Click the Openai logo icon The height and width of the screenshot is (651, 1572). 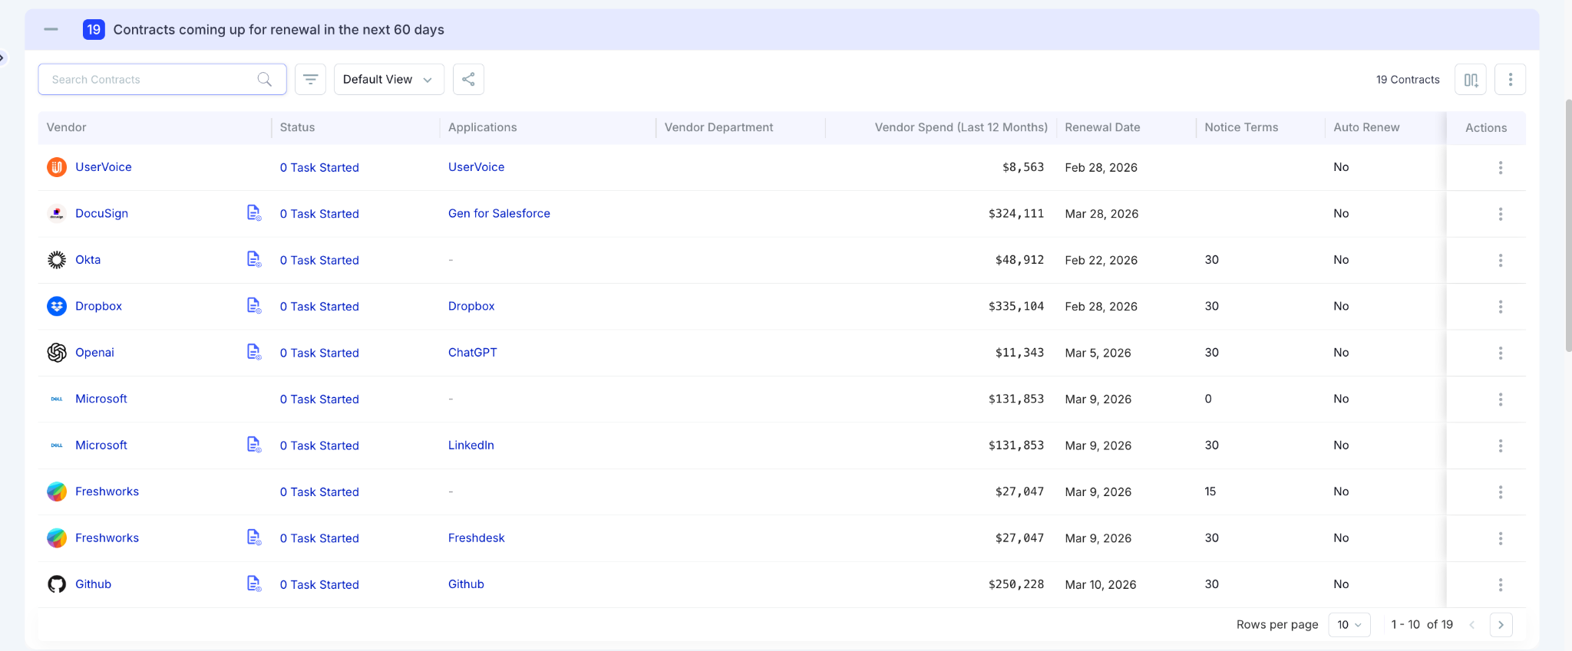57,353
